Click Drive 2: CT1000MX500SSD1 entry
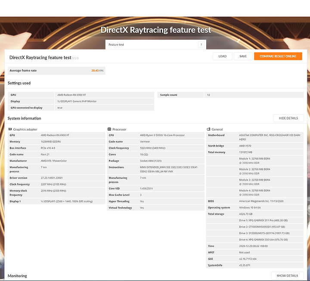The width and height of the screenshot is (310, 281). point(262,227)
